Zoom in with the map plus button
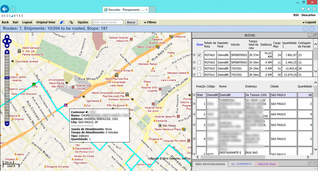 point(7,52)
